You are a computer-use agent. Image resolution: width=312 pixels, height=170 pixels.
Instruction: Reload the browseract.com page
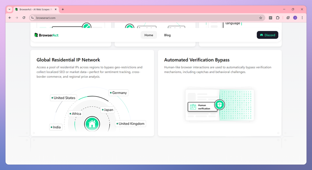pos(24,18)
